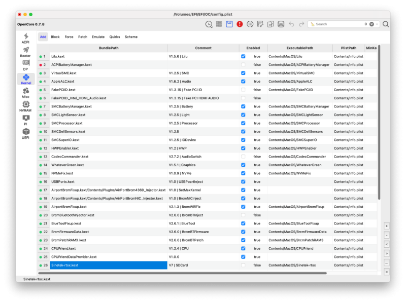Click the PlistPath column header
406x303 pixels.
349,48
